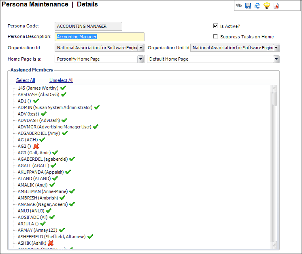The width and height of the screenshot is (302, 254).
Task: Click the green check beside ADMIN user
Action: [x=97, y=107]
